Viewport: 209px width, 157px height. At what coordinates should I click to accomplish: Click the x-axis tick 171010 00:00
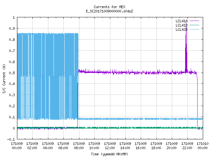pos(202,146)
